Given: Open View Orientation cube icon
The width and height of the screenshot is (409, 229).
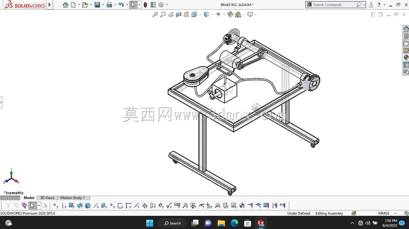Looking at the screenshot, I should tap(194, 14).
